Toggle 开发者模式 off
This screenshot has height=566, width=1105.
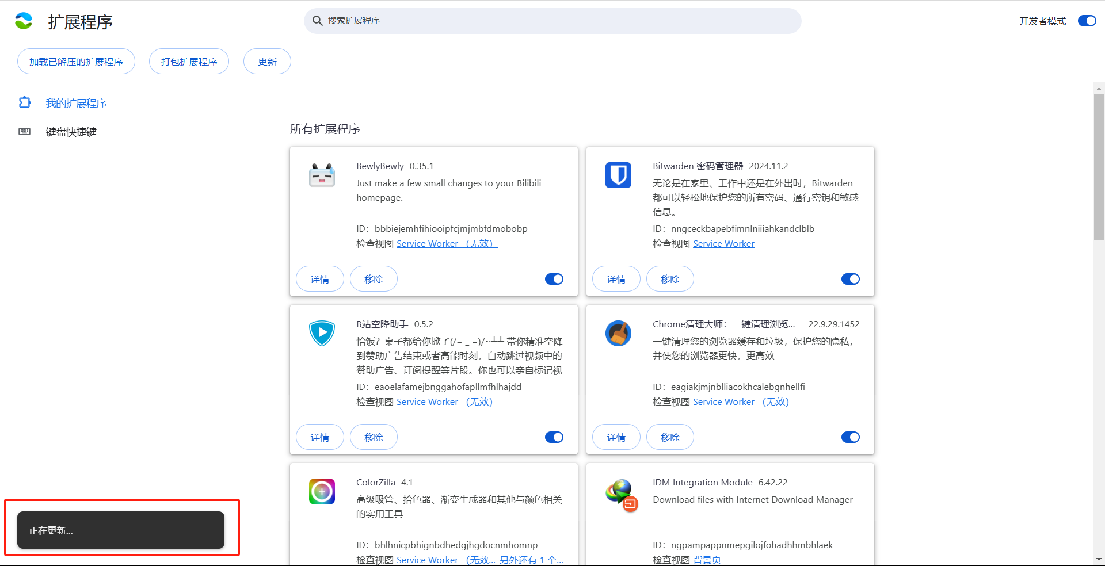pos(1086,20)
